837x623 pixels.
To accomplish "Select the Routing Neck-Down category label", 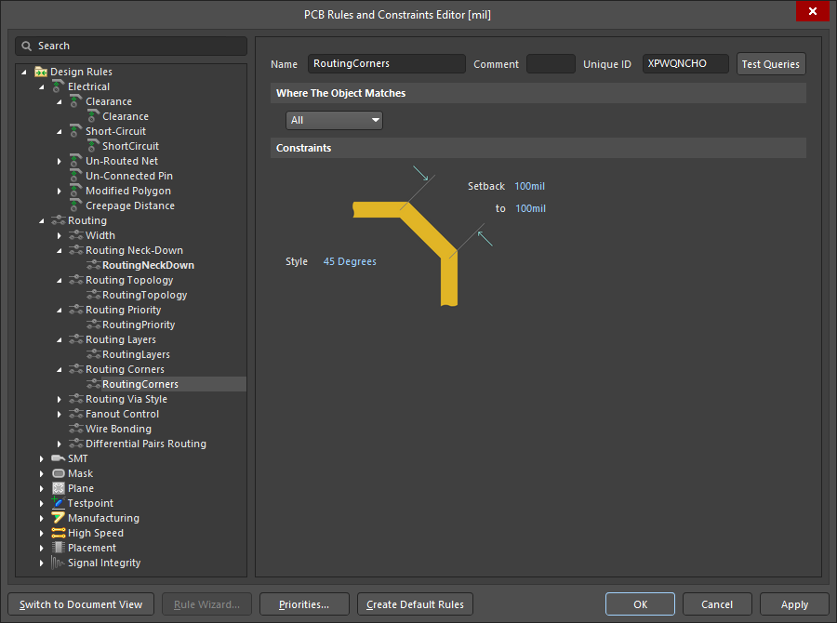I will (x=134, y=250).
